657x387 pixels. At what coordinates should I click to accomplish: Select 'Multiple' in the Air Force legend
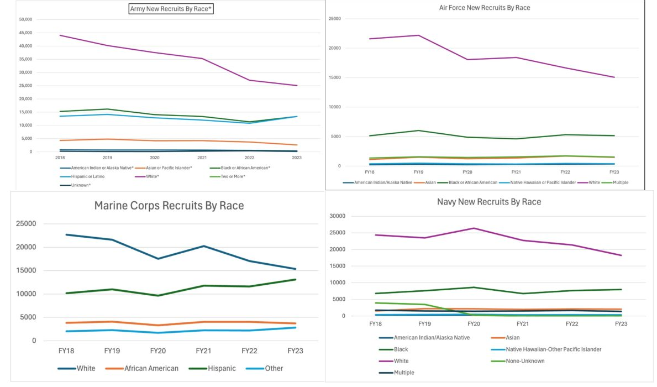(x=620, y=182)
